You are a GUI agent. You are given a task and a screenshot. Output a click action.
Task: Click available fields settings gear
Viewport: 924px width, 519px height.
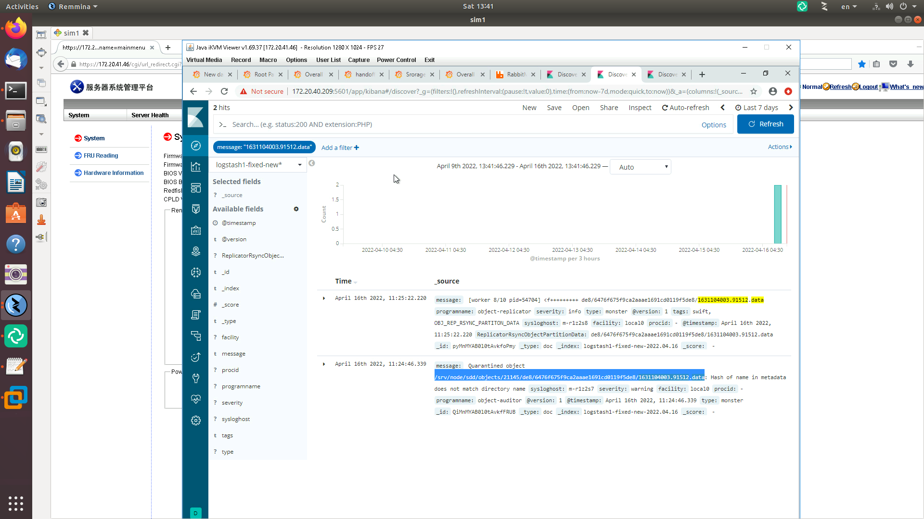[296, 209]
